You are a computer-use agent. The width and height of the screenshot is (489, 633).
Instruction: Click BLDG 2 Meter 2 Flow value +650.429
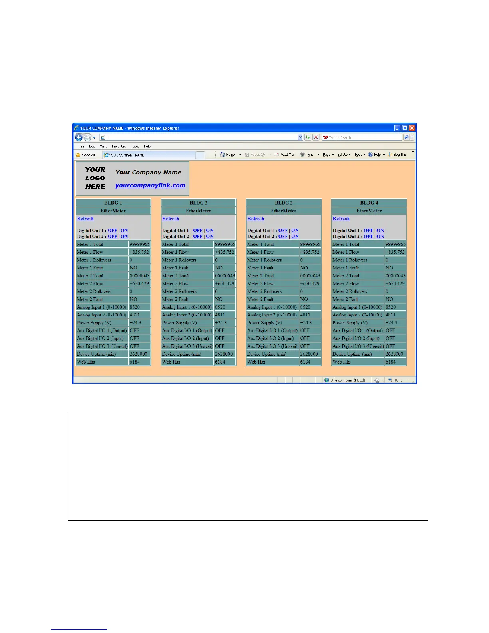(225, 283)
